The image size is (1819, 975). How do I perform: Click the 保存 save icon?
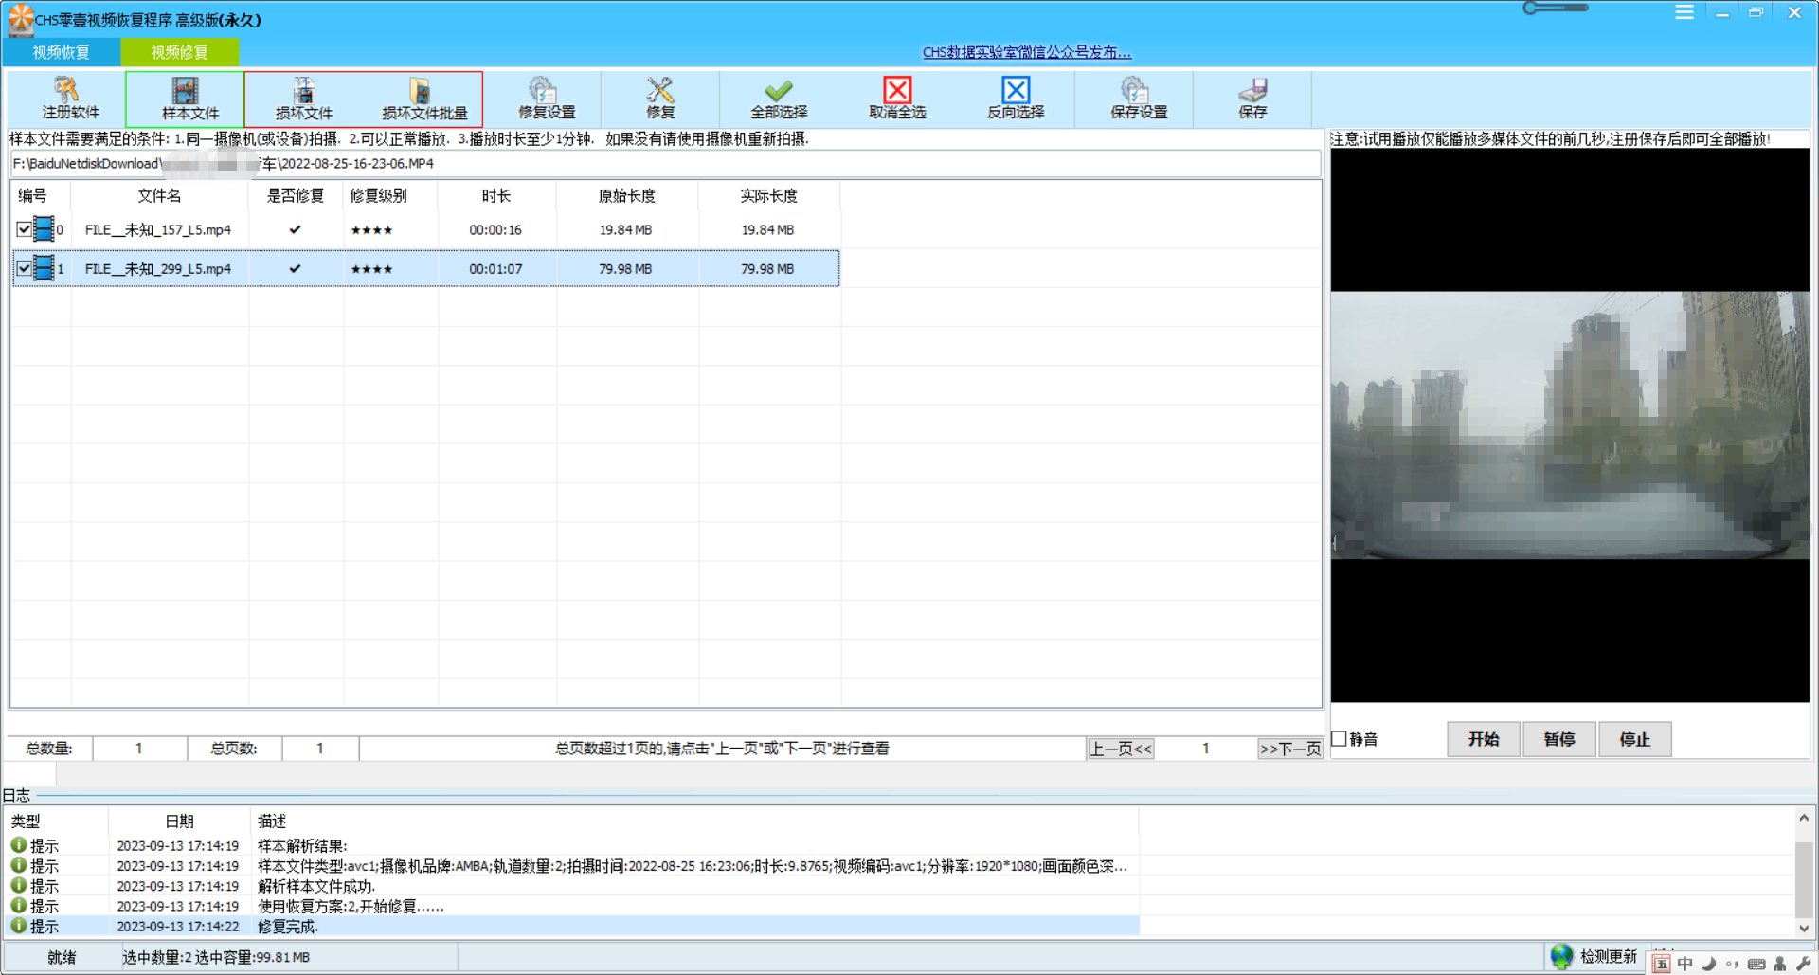(x=1252, y=90)
